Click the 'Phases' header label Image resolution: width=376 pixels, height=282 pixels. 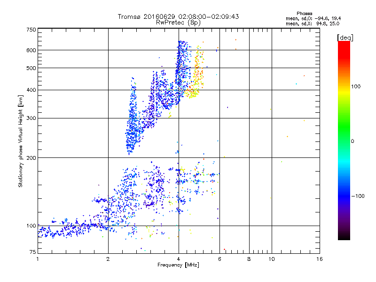click(304, 14)
